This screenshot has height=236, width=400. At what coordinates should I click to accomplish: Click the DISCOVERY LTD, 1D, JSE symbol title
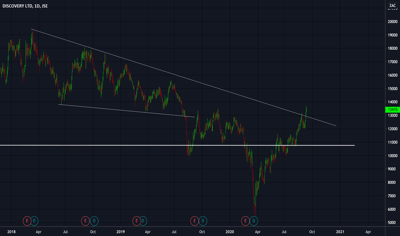[25, 6]
